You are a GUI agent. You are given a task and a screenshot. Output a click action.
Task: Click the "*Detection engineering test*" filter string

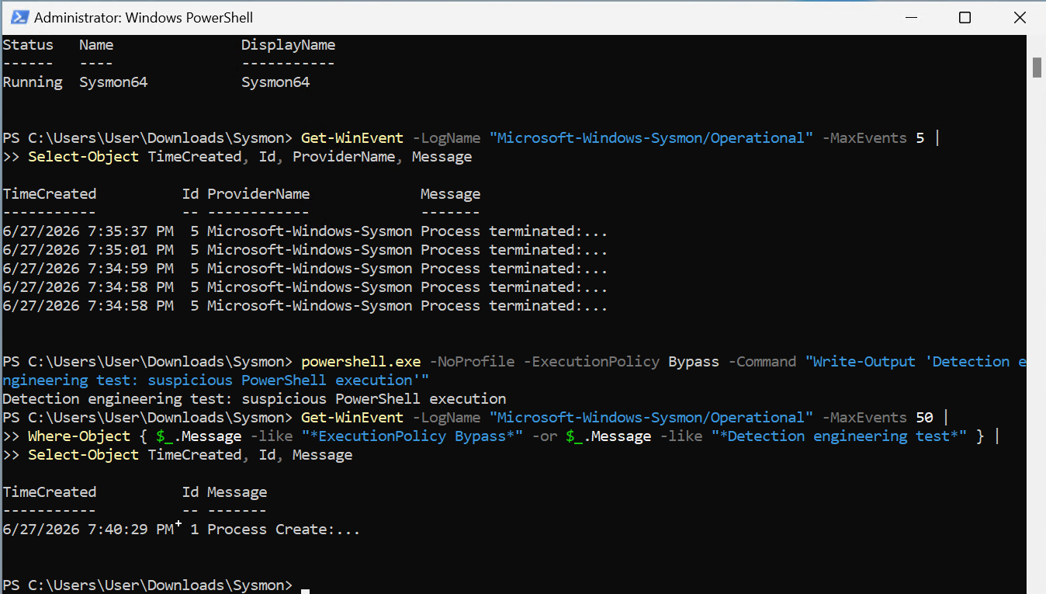[x=839, y=436]
